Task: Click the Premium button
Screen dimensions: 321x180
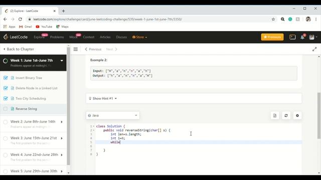Action: click(272, 37)
